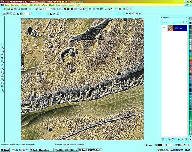Select the top tool in the left toolbox

point(2,47)
